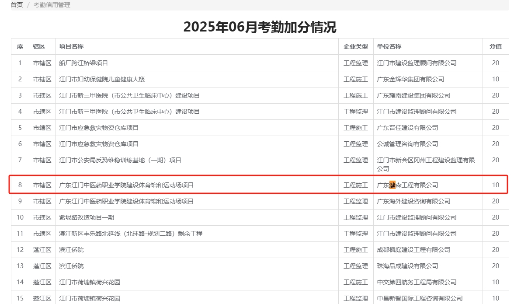Select the row 5 project 江门市应急救灾物资仓库项目
The width and height of the screenshot is (514, 304).
99,128
